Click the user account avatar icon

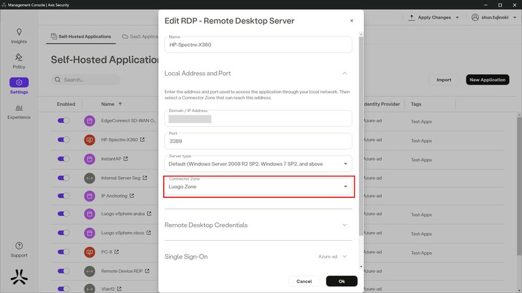tap(475, 18)
